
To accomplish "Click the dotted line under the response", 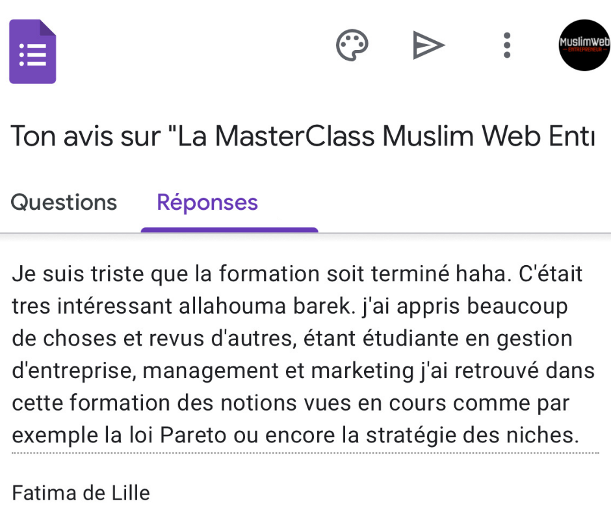I will pos(305,453).
